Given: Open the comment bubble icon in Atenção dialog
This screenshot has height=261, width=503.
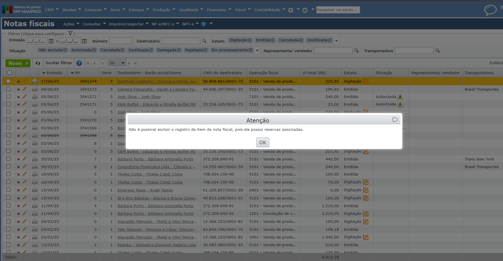Looking at the screenshot, I should tap(395, 120).
